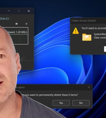This screenshot has height=118, width=106.
Task: Close the delete items dialog
Action: pyautogui.click(x=89, y=87)
